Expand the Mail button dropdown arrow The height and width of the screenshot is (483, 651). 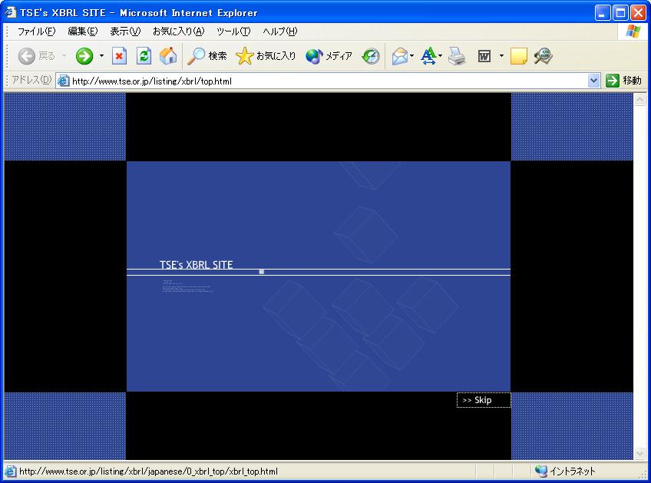coord(412,56)
